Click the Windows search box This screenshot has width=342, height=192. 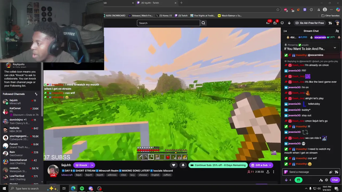(x=34, y=189)
